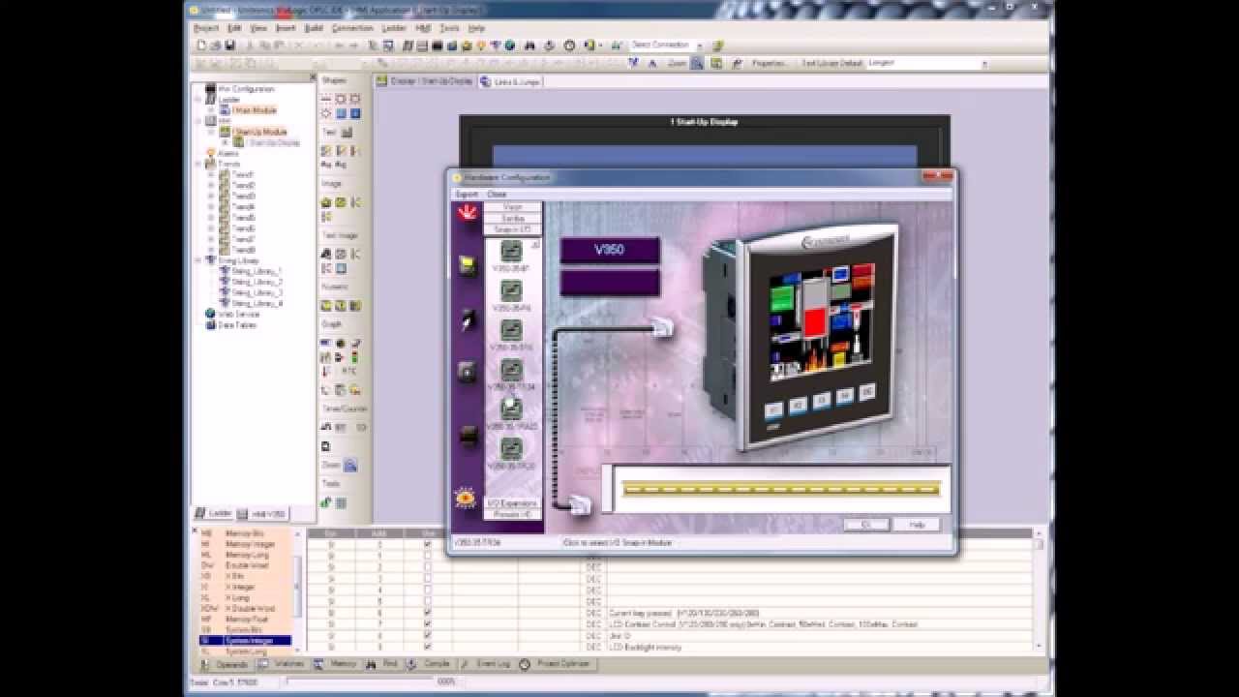Click the Links & Jumps tab icon
Screen dimensions: 1239x697
[x=486, y=81]
